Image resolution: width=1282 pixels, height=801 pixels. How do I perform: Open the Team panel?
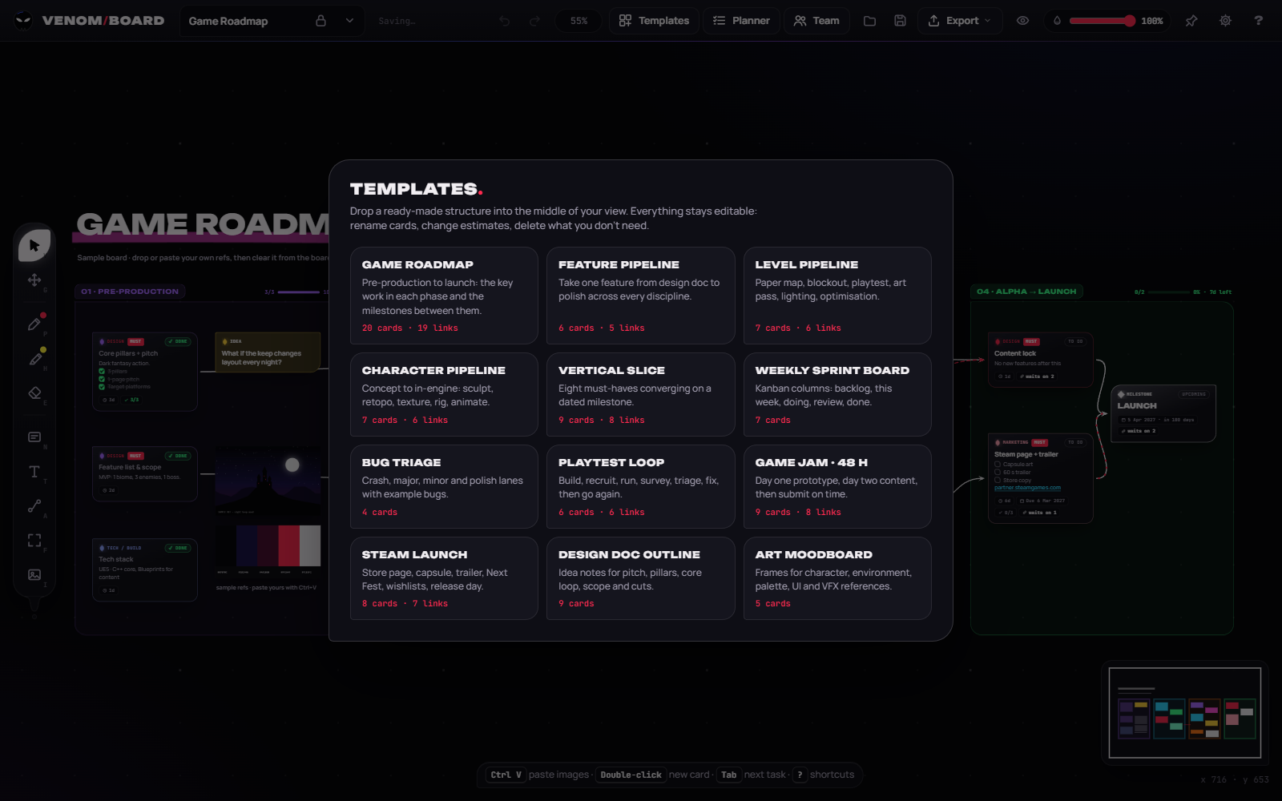pyautogui.click(x=816, y=21)
